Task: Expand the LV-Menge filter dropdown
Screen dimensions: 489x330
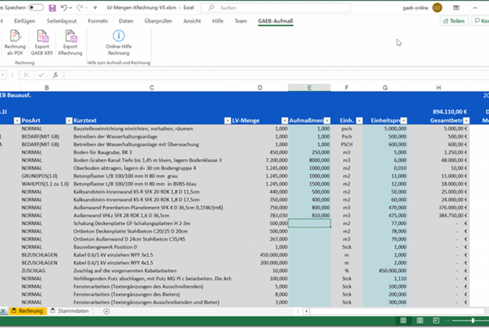Action: (285, 121)
